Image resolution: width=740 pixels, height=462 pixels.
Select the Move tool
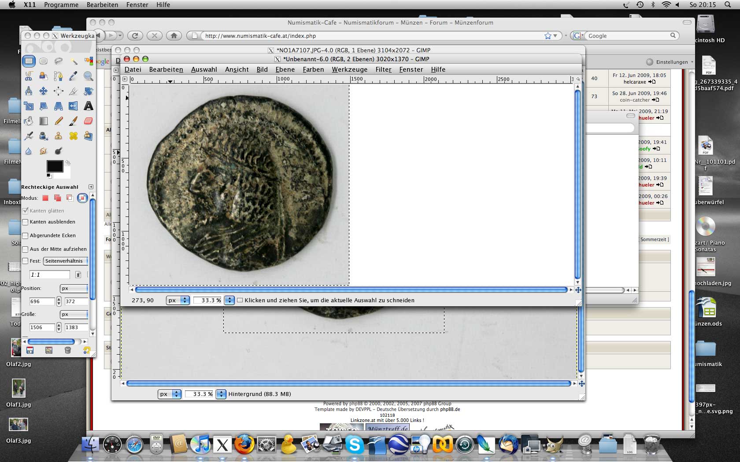[43, 91]
